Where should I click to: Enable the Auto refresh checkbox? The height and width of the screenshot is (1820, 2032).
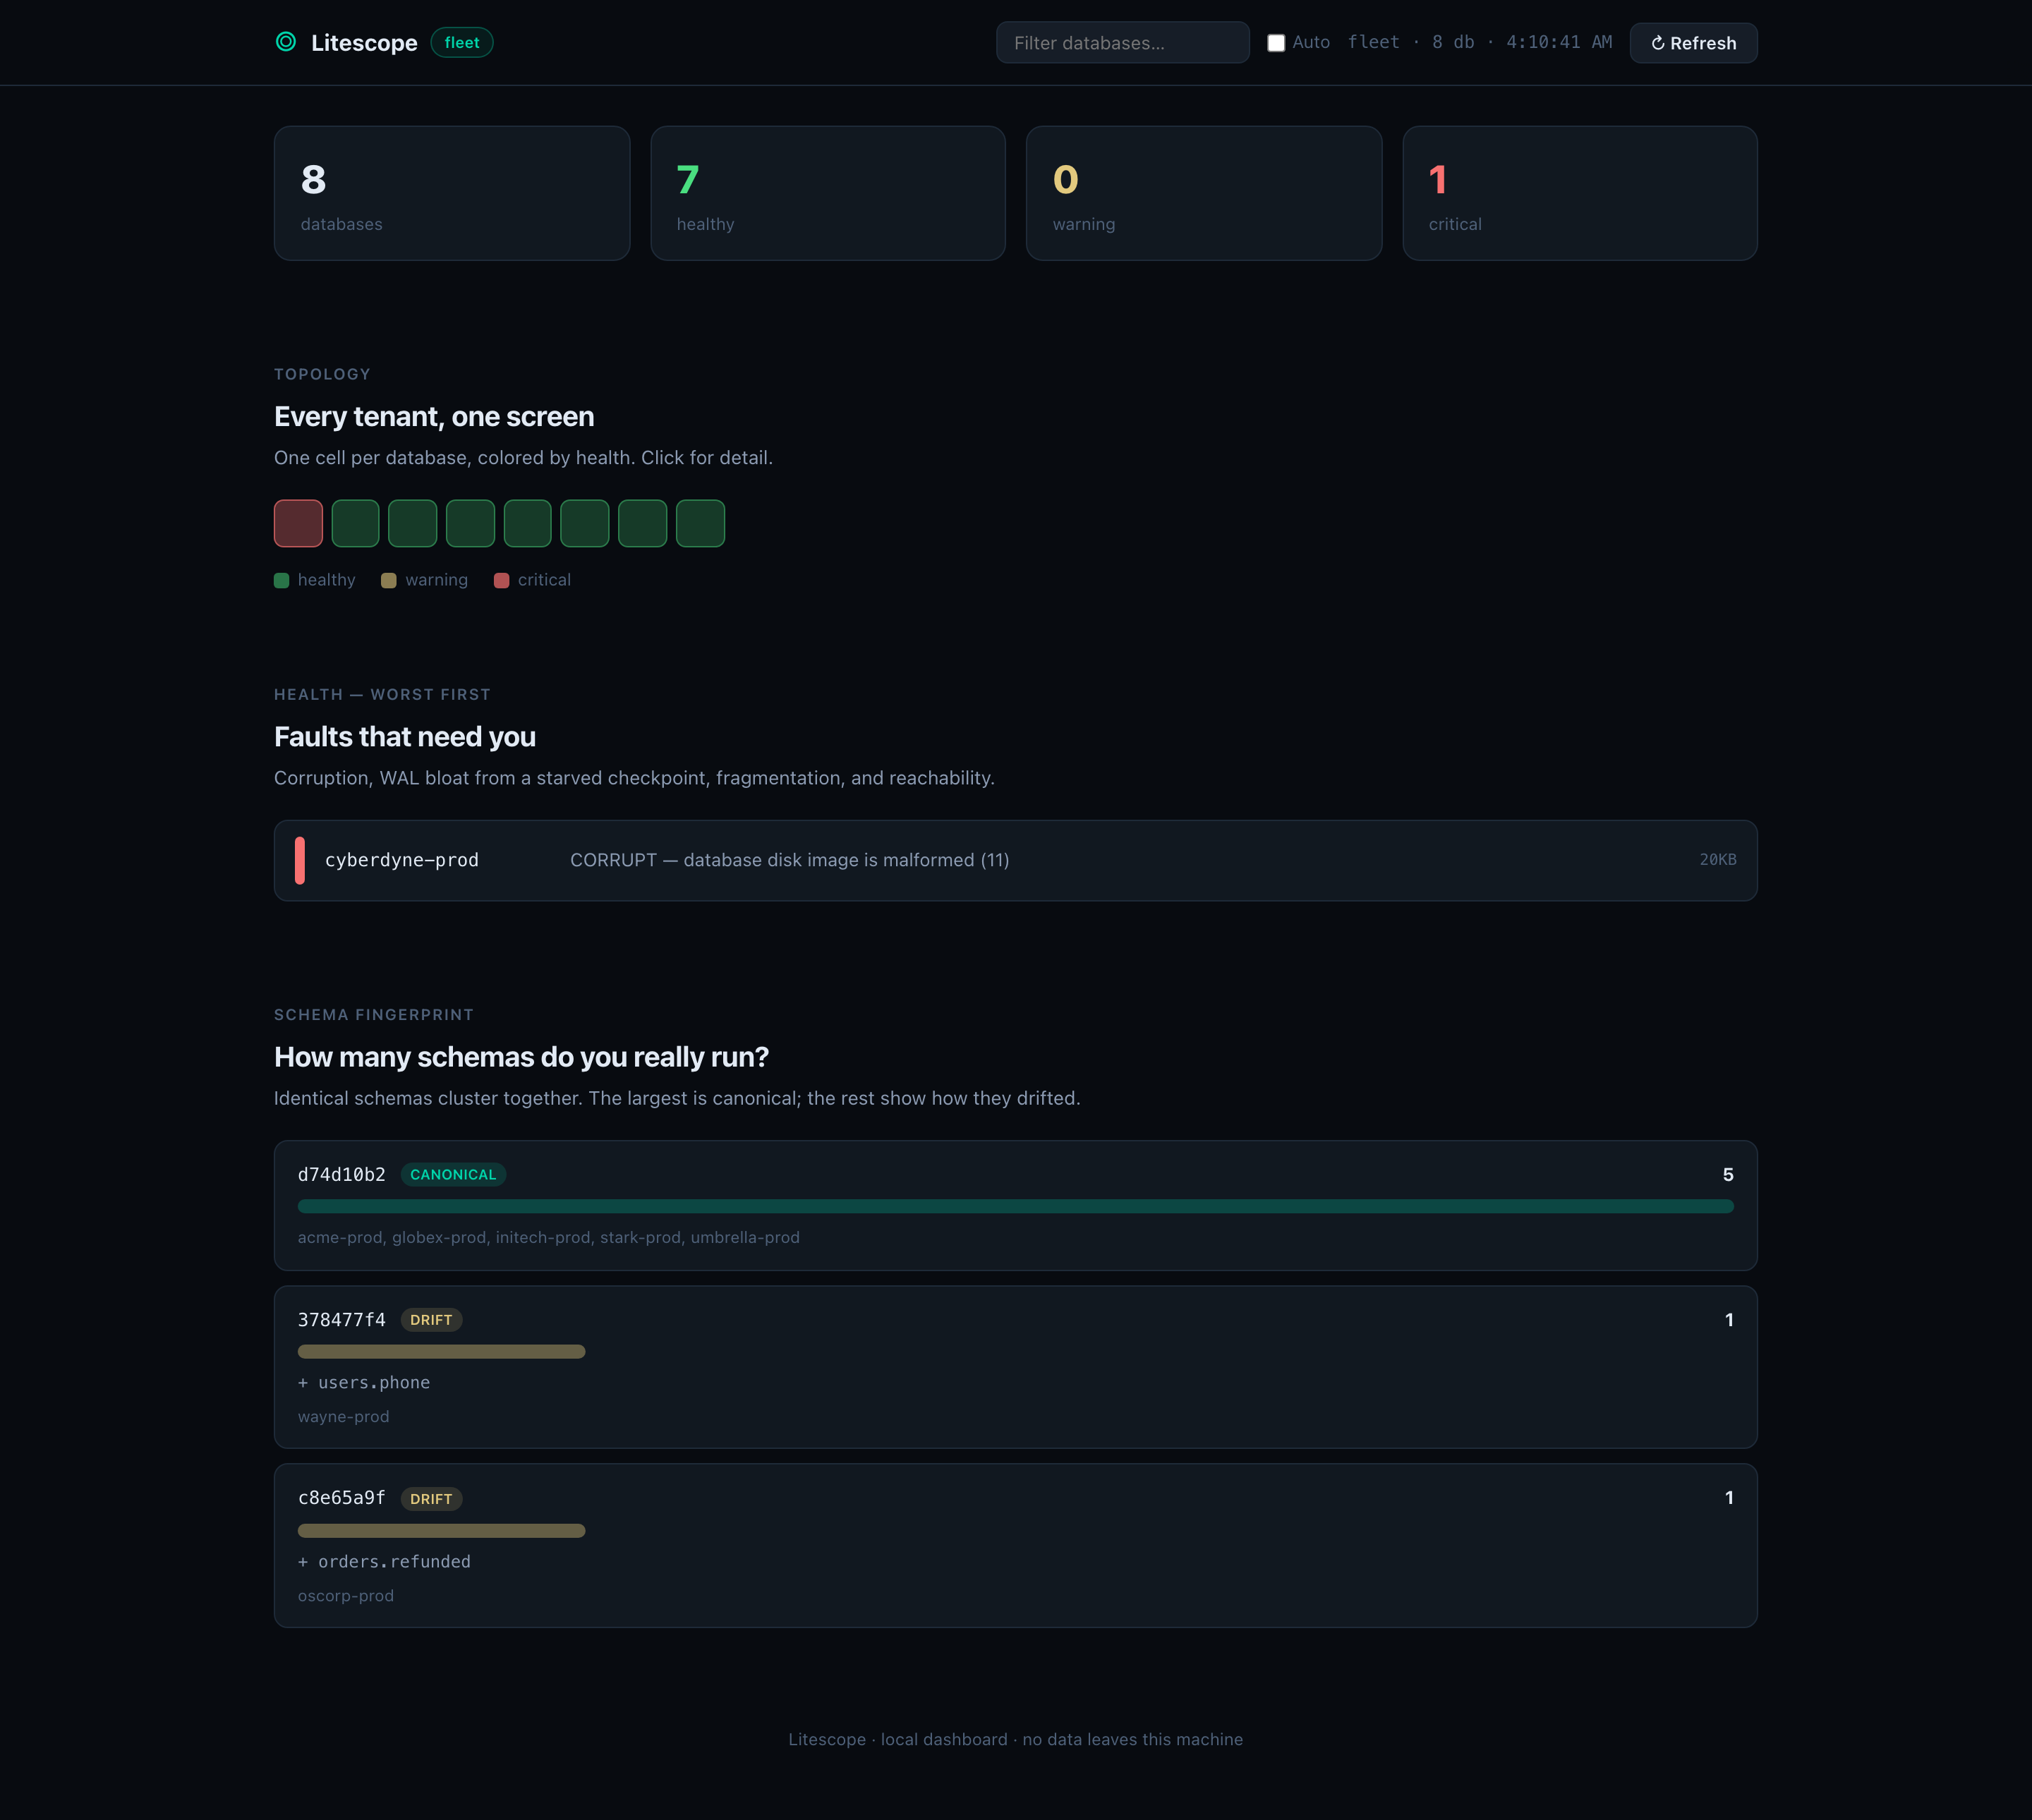(1276, 43)
